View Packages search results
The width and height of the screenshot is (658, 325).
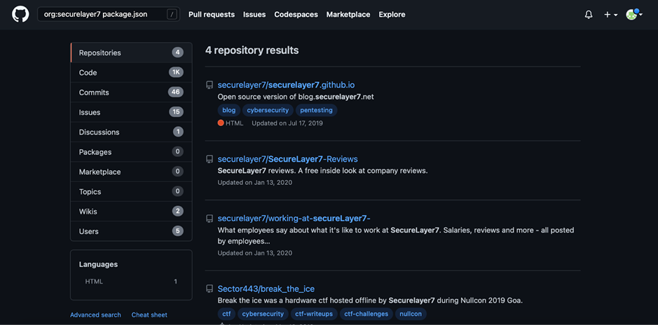[131, 152]
